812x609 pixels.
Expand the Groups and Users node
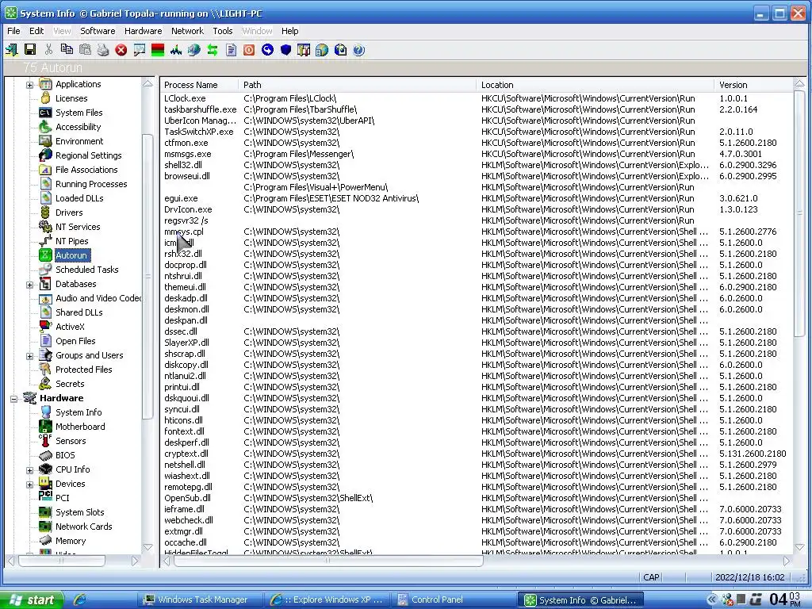pos(29,356)
